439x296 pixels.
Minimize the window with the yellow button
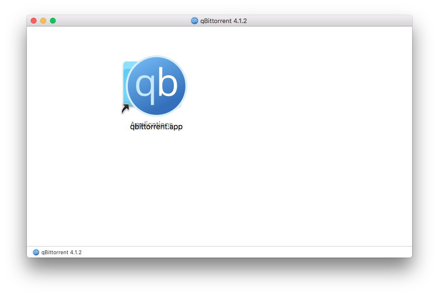tap(43, 21)
